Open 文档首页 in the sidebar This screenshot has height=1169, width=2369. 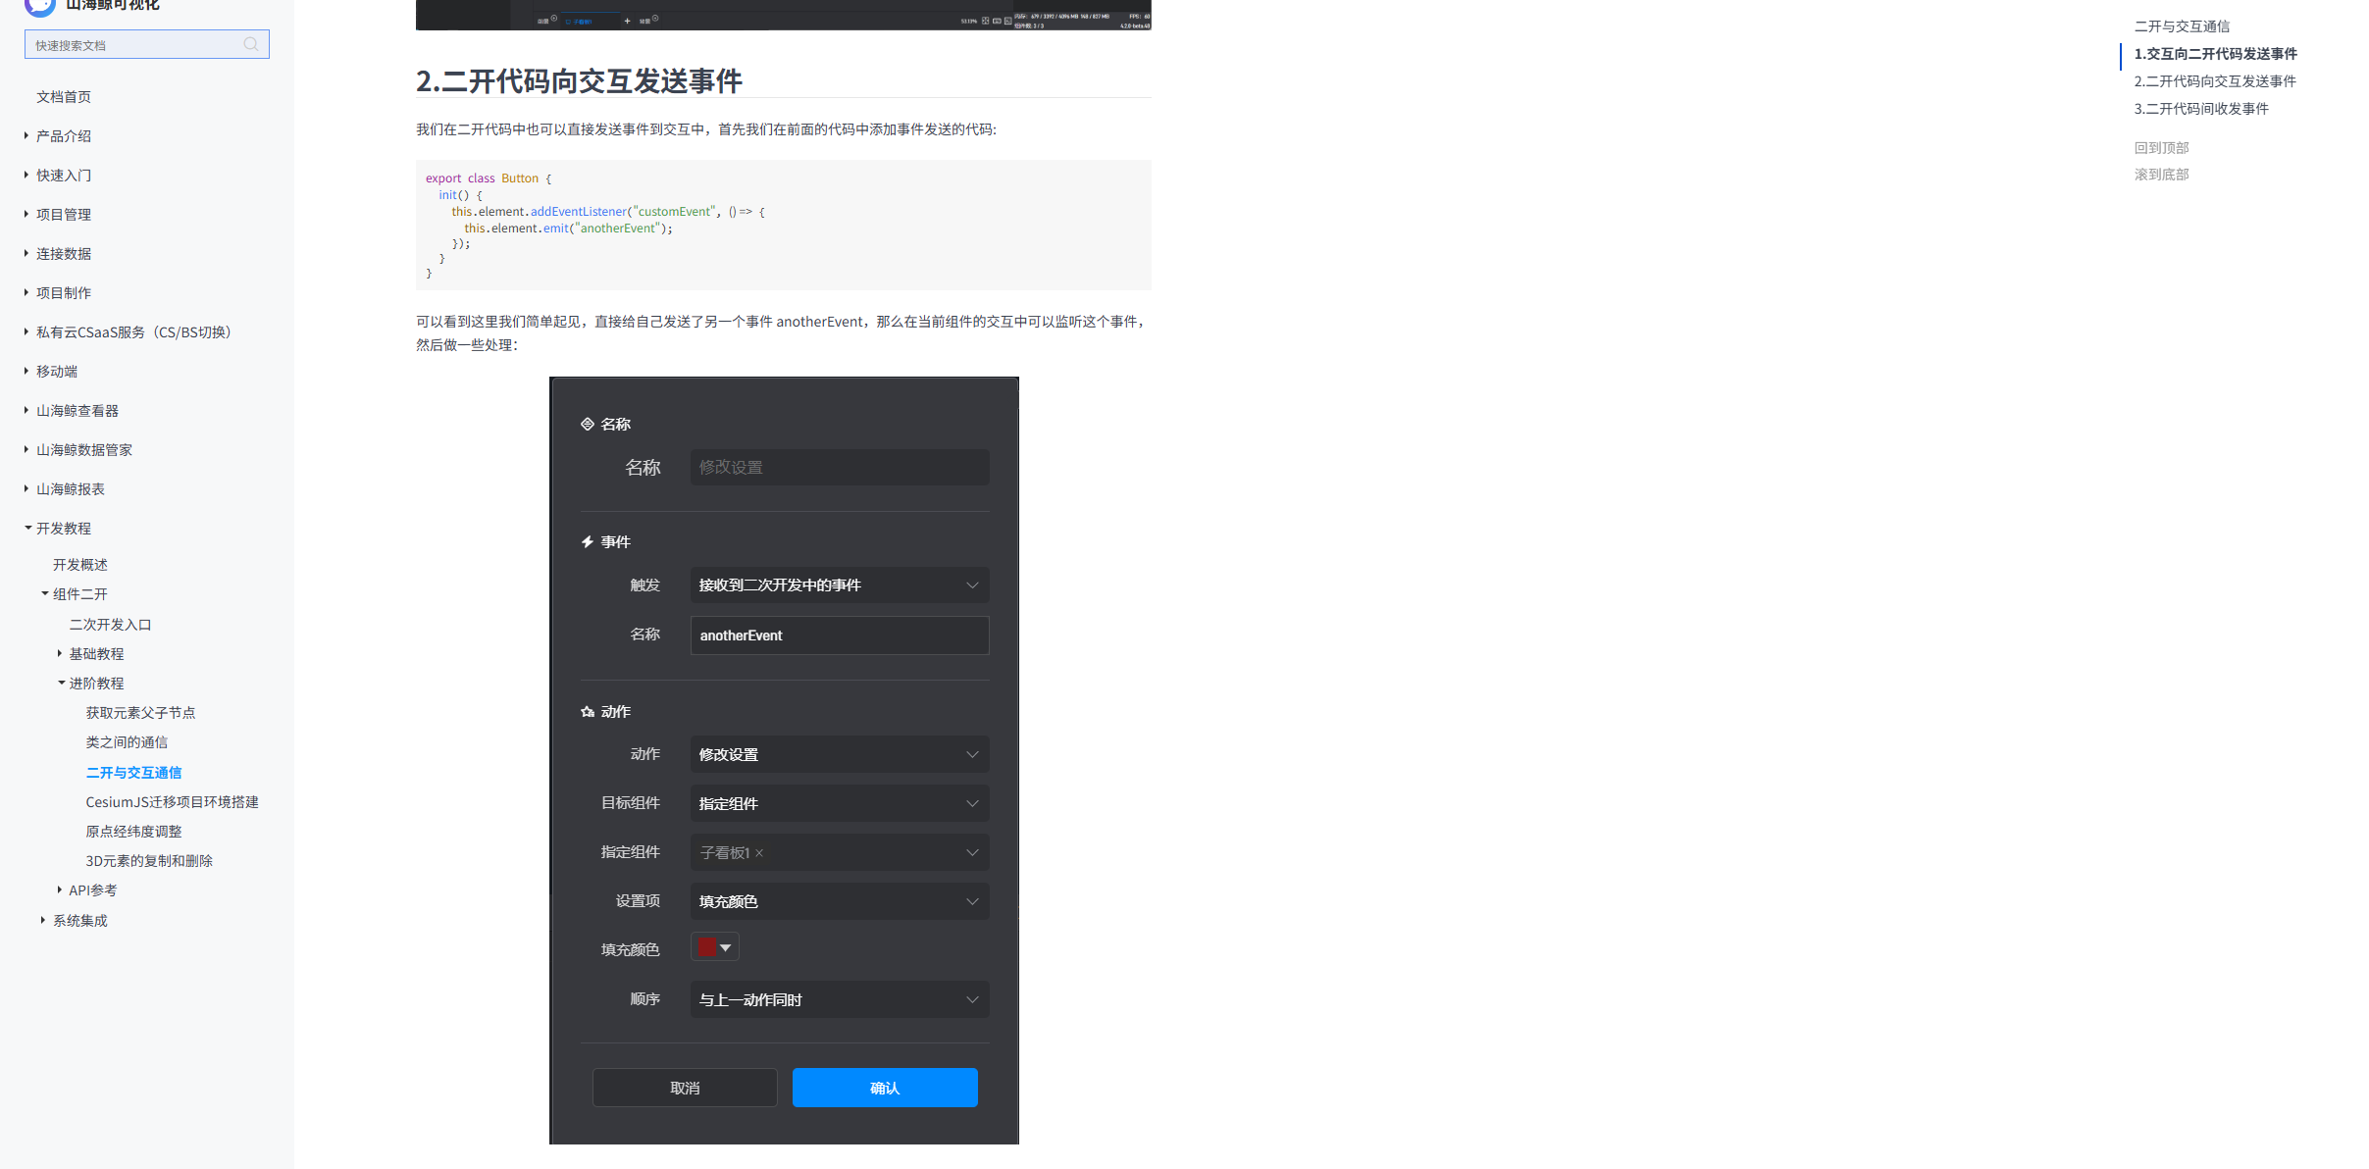pyautogui.click(x=64, y=97)
